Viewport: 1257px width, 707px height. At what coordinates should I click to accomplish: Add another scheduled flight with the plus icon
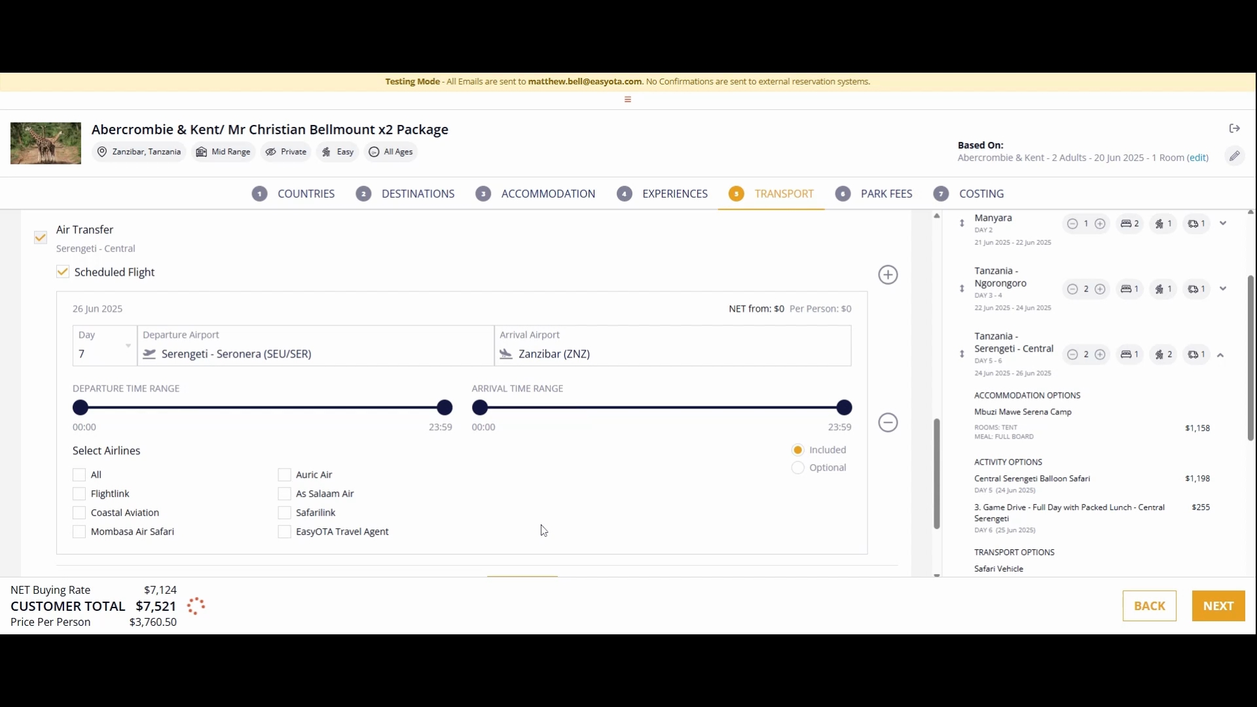(x=888, y=275)
